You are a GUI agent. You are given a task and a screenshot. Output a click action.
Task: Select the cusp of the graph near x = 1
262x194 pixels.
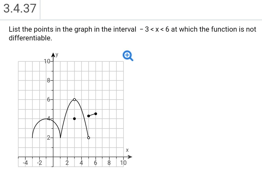[x=60, y=138]
